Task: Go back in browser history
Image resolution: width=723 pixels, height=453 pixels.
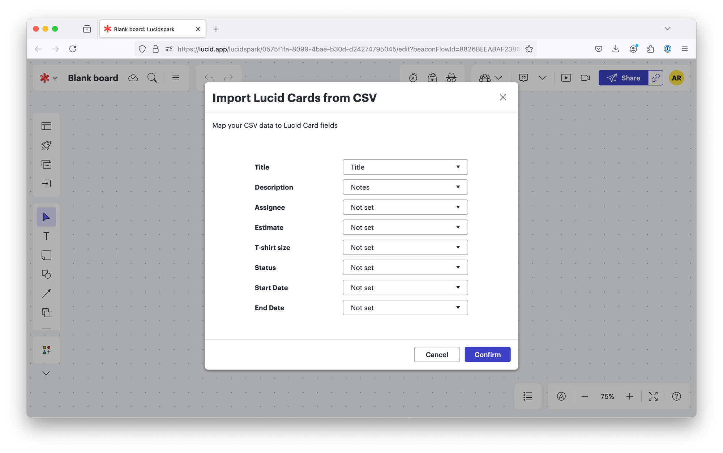Action: point(38,49)
